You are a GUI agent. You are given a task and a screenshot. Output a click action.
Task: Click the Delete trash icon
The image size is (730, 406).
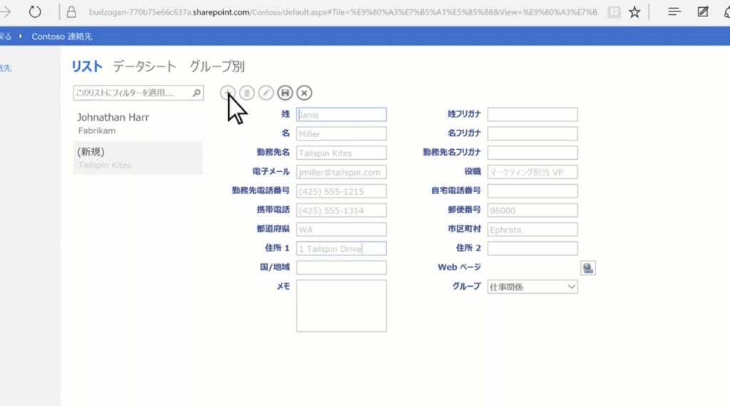247,93
